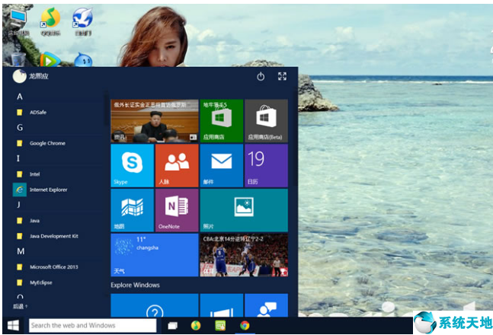Screen dimensions: 493x335
Task: Jump via the letter A header
Action: [20, 97]
